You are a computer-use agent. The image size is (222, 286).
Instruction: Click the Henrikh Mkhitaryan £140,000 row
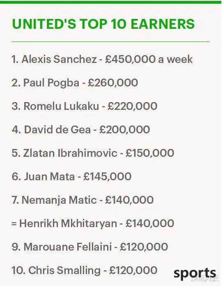(x=93, y=223)
